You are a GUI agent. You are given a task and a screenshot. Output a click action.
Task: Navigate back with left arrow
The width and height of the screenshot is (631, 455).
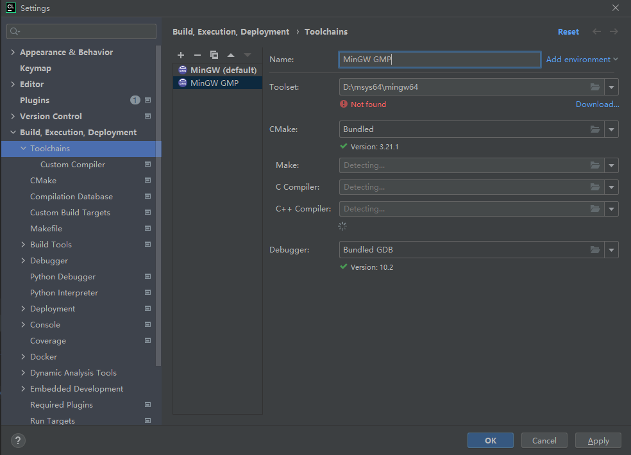[597, 31]
